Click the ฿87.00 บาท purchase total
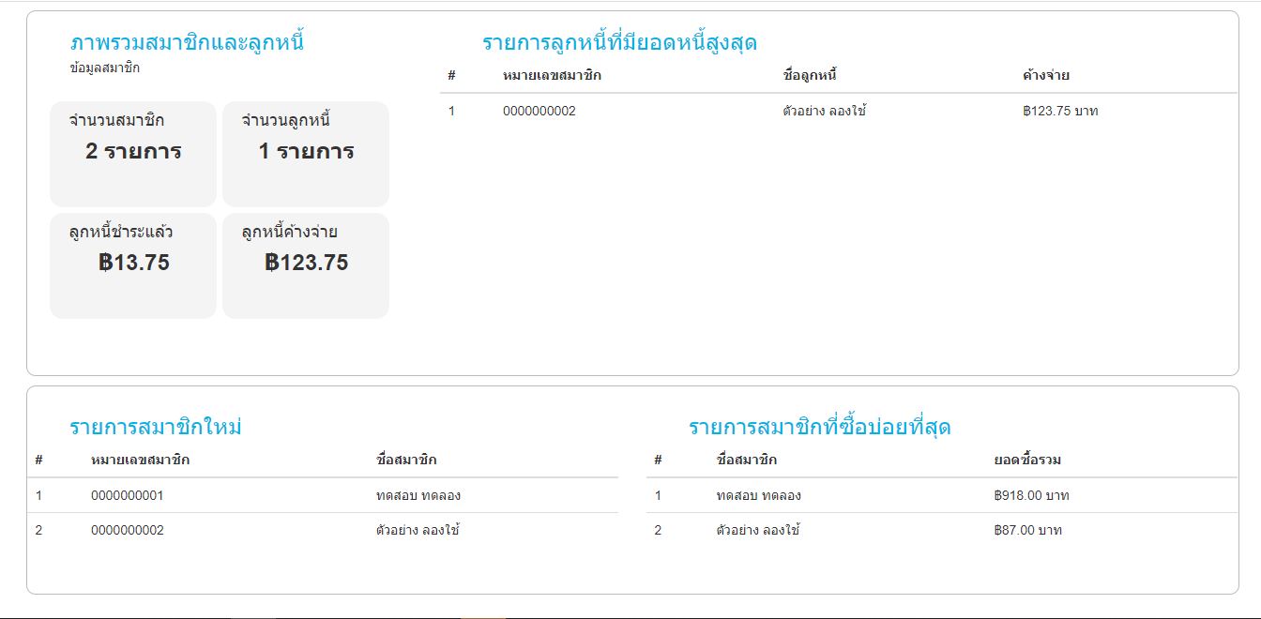1261x619 pixels. [1027, 531]
